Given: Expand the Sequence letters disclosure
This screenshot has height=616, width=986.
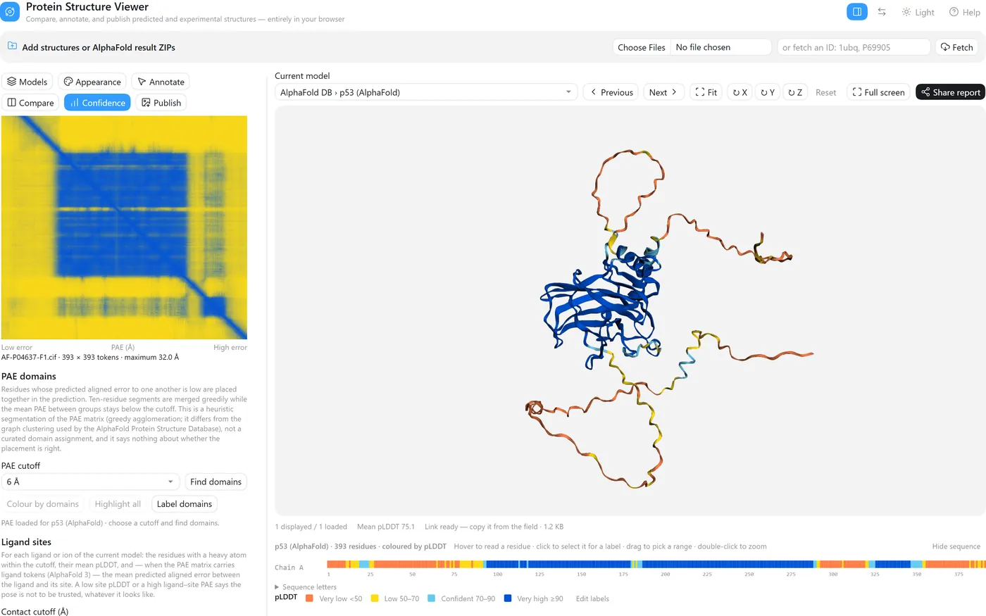Looking at the screenshot, I should (x=306, y=587).
